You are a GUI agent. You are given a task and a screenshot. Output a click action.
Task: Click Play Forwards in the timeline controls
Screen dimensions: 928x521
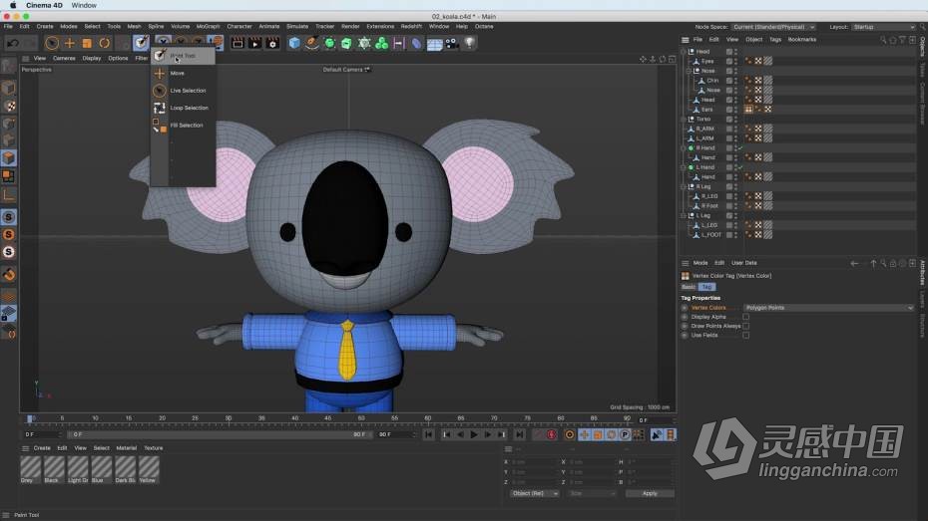coord(473,434)
